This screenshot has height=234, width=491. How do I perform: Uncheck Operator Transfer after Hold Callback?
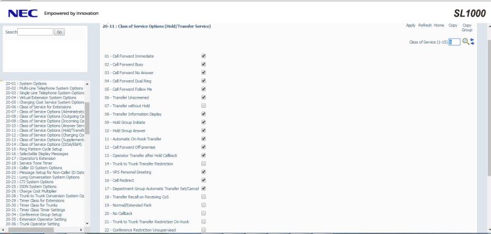pyautogui.click(x=204, y=155)
